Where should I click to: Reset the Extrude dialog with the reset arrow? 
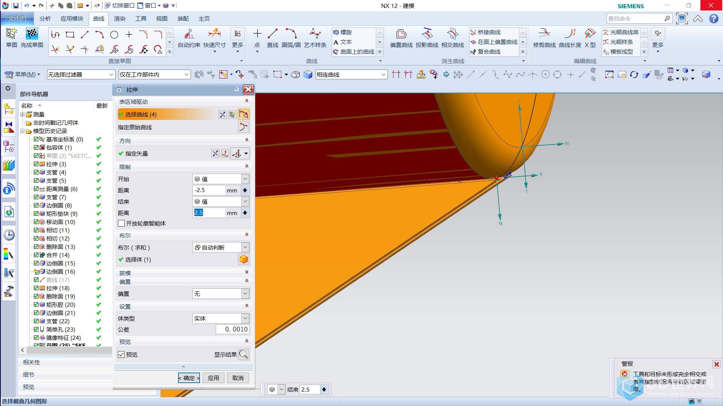[x=236, y=89]
